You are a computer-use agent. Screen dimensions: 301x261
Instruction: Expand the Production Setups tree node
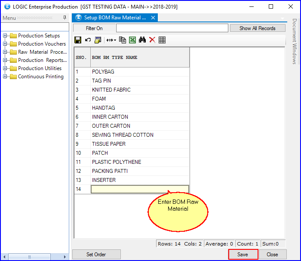[x=5, y=36]
